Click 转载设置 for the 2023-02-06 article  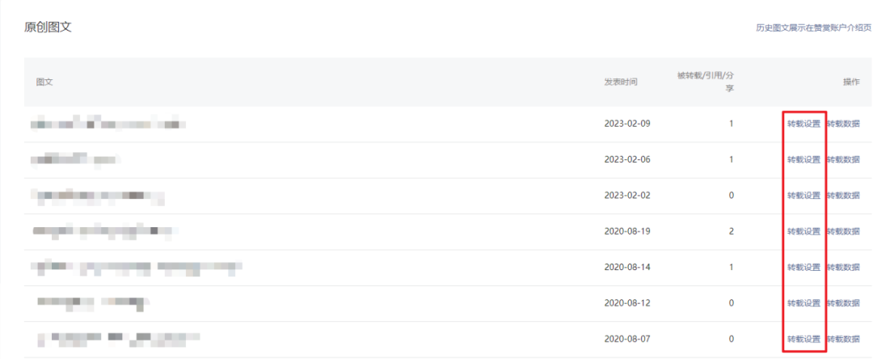803,159
